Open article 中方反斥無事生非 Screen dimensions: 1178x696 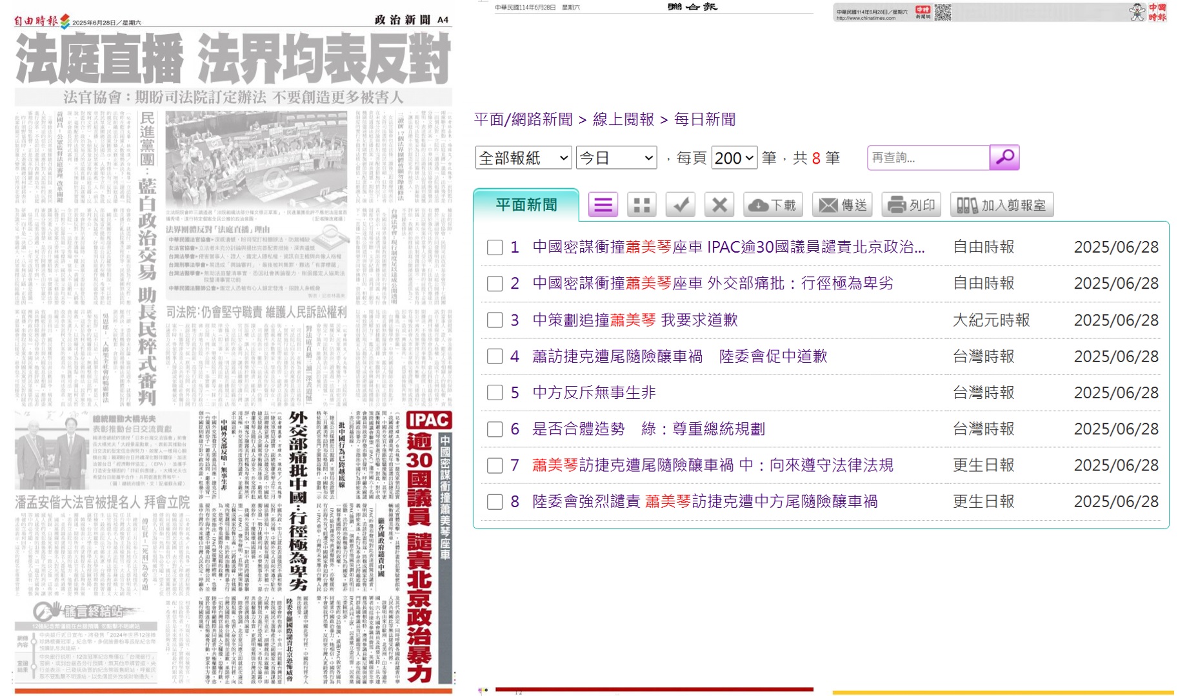(594, 392)
